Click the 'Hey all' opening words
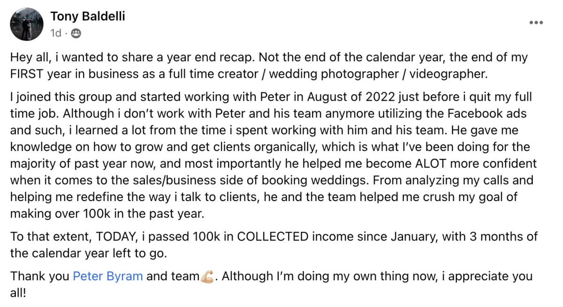Screen dimensions: 563x307 [x=29, y=58]
